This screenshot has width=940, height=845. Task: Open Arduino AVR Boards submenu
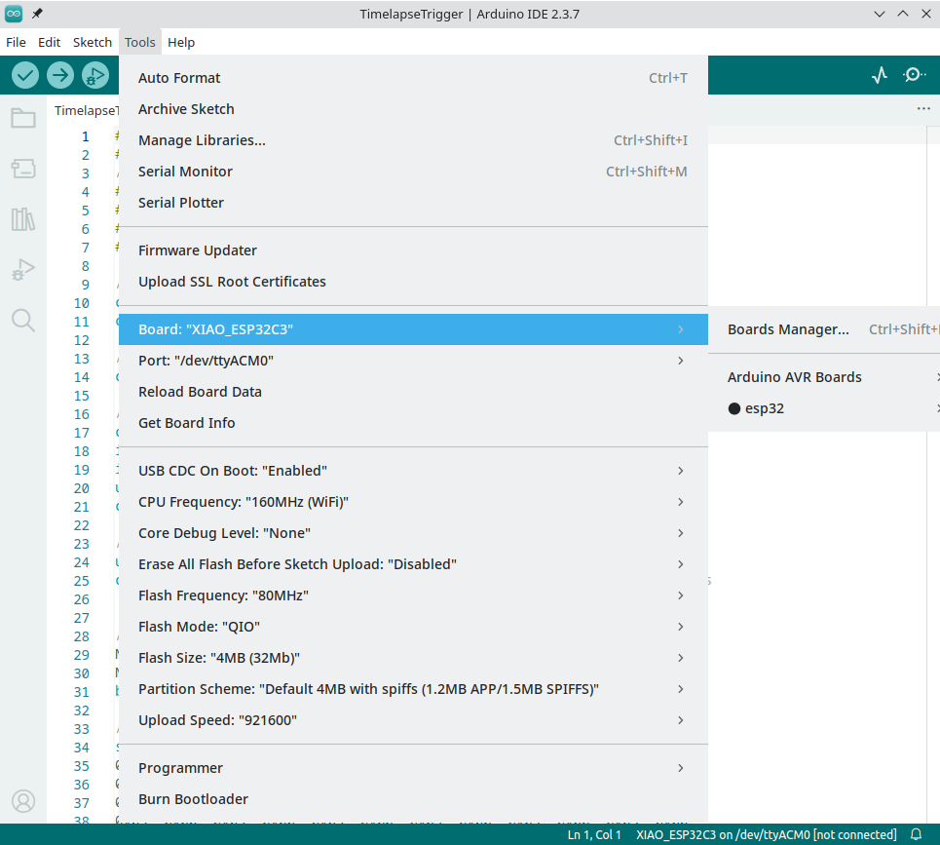pos(824,377)
